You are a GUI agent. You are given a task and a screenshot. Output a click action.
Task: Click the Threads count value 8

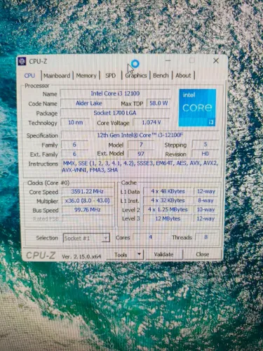pyautogui.click(x=206, y=237)
